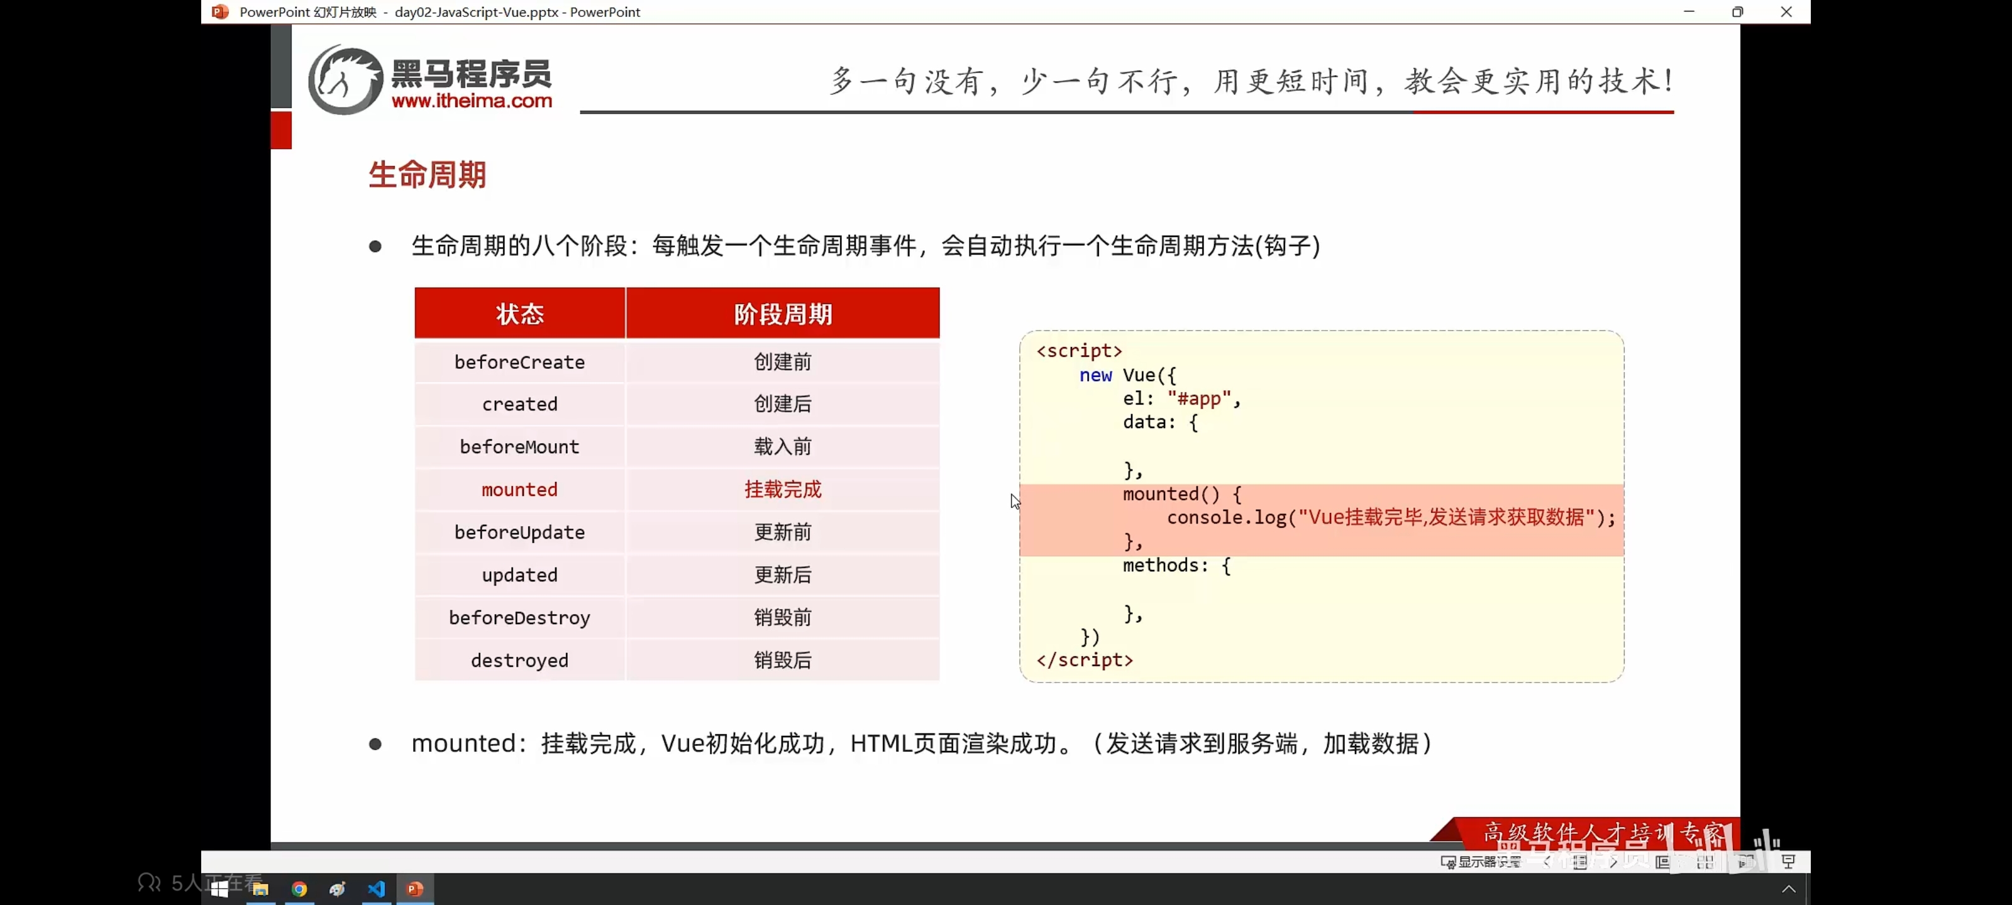This screenshot has height=905, width=2012.
Task: Click the 黑马程序员 horse logo
Action: click(345, 80)
